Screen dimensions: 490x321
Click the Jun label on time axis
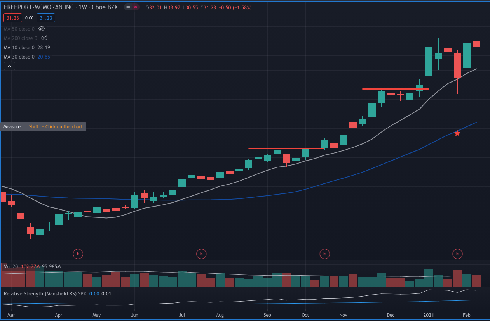134,315
